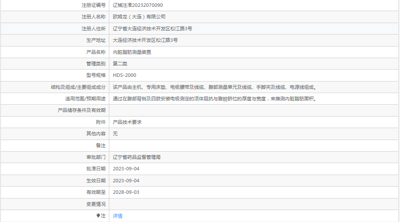Click the 产品储存条件及有效期 label
The image size is (400, 222).
point(82,110)
